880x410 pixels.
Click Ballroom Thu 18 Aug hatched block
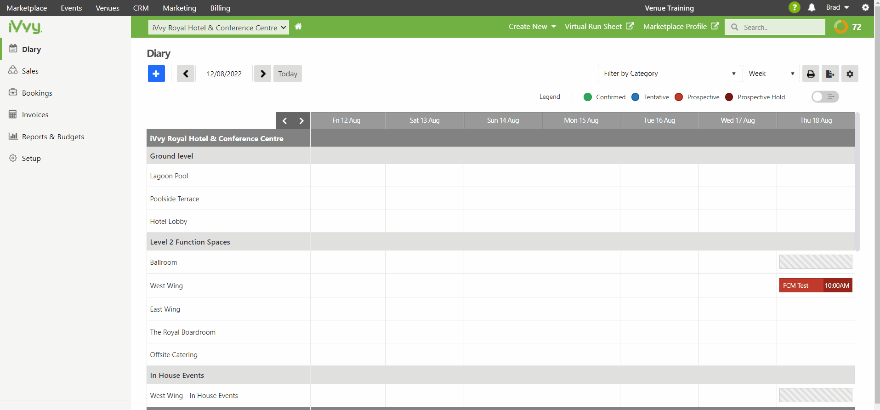(816, 262)
